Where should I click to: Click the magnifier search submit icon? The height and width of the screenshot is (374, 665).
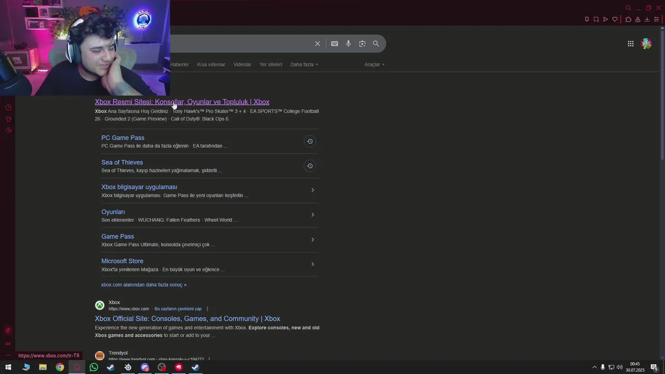(x=376, y=44)
